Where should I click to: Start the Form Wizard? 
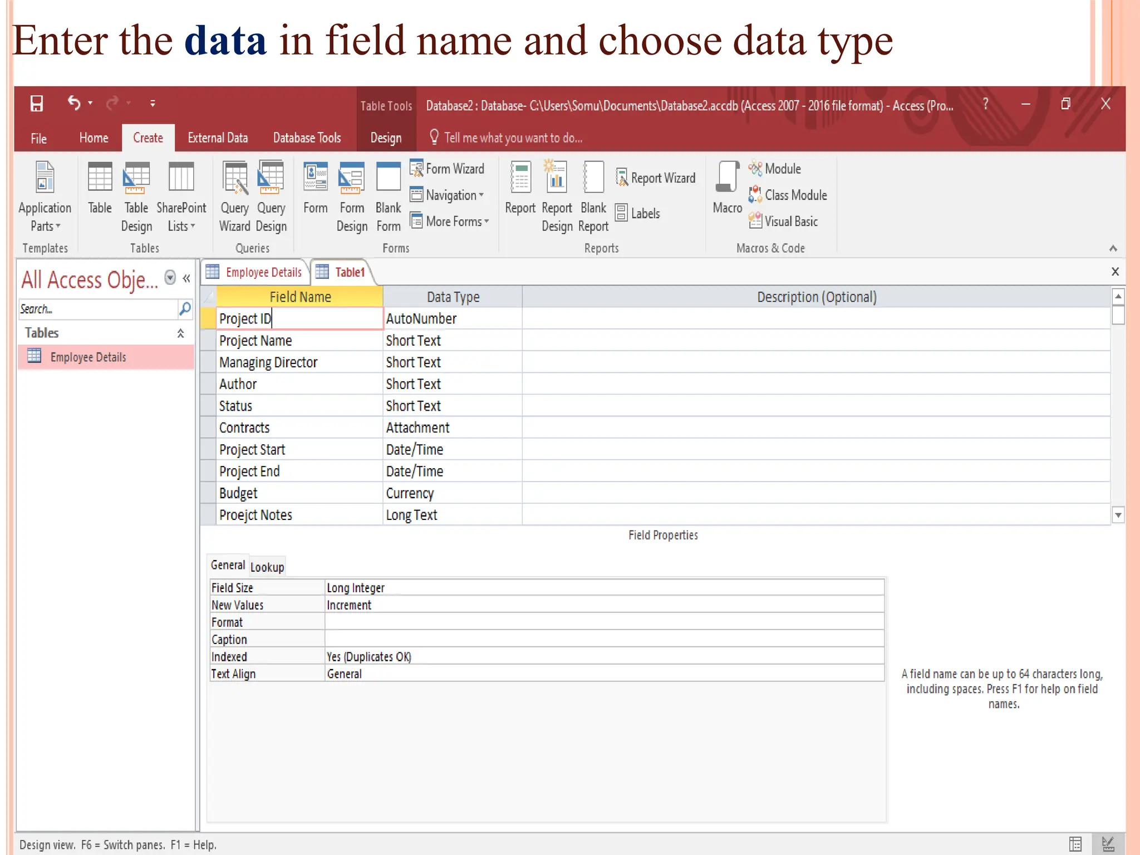click(447, 168)
